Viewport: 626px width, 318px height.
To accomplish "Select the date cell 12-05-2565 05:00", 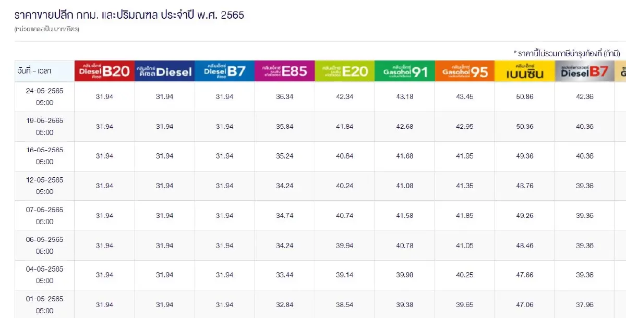I will [45, 186].
